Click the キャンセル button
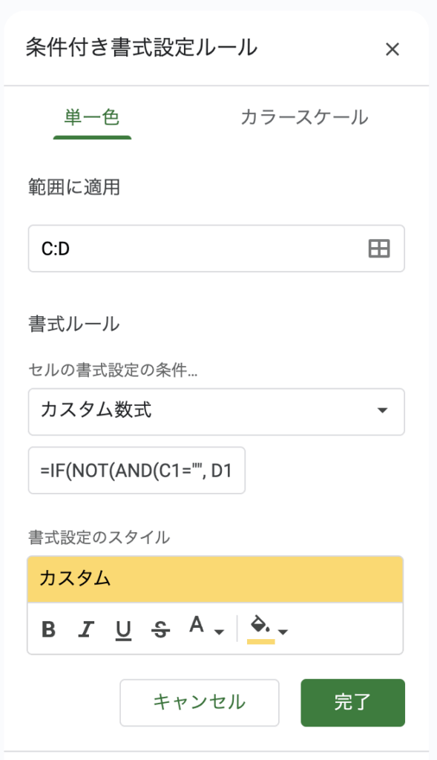 coord(200,703)
